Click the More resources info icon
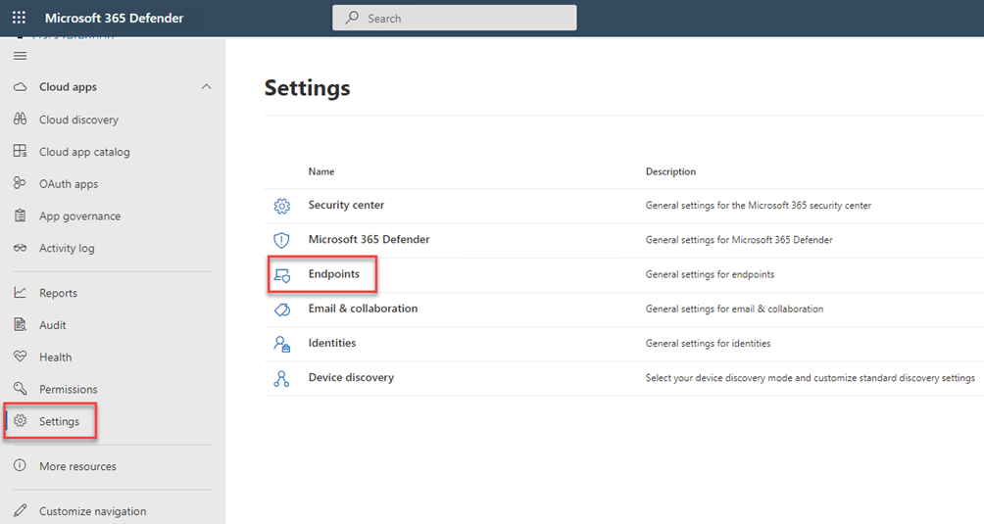This screenshot has height=524, width=984. coord(20,465)
